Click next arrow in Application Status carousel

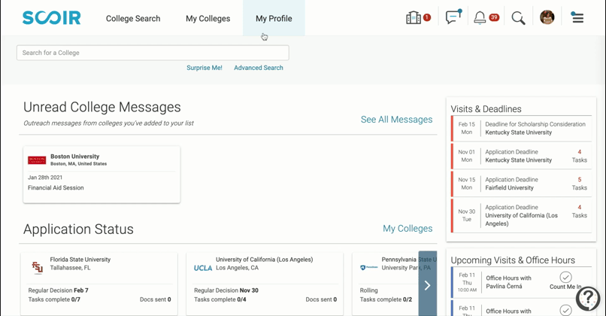(x=428, y=285)
